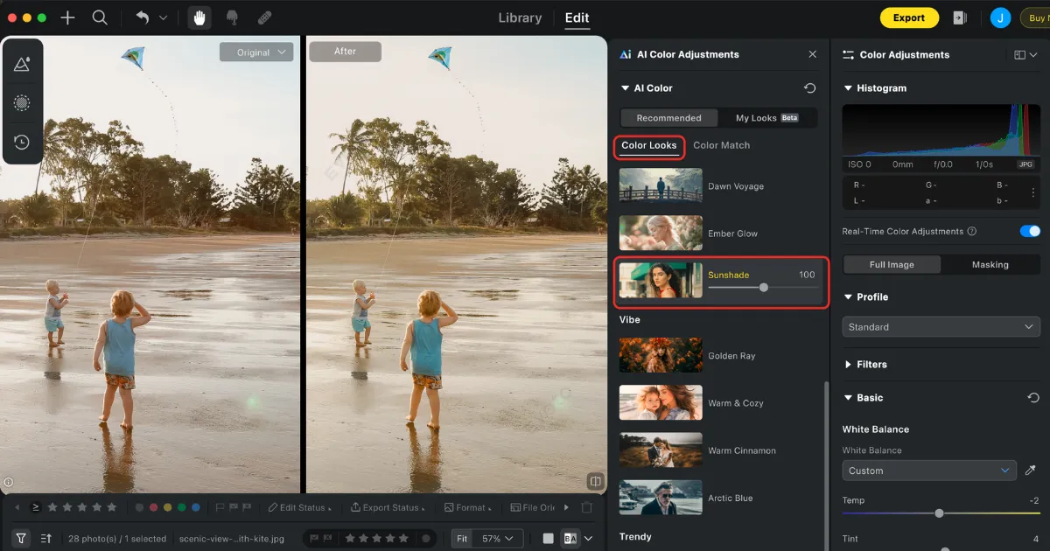Collapse the Basic section

tap(848, 398)
